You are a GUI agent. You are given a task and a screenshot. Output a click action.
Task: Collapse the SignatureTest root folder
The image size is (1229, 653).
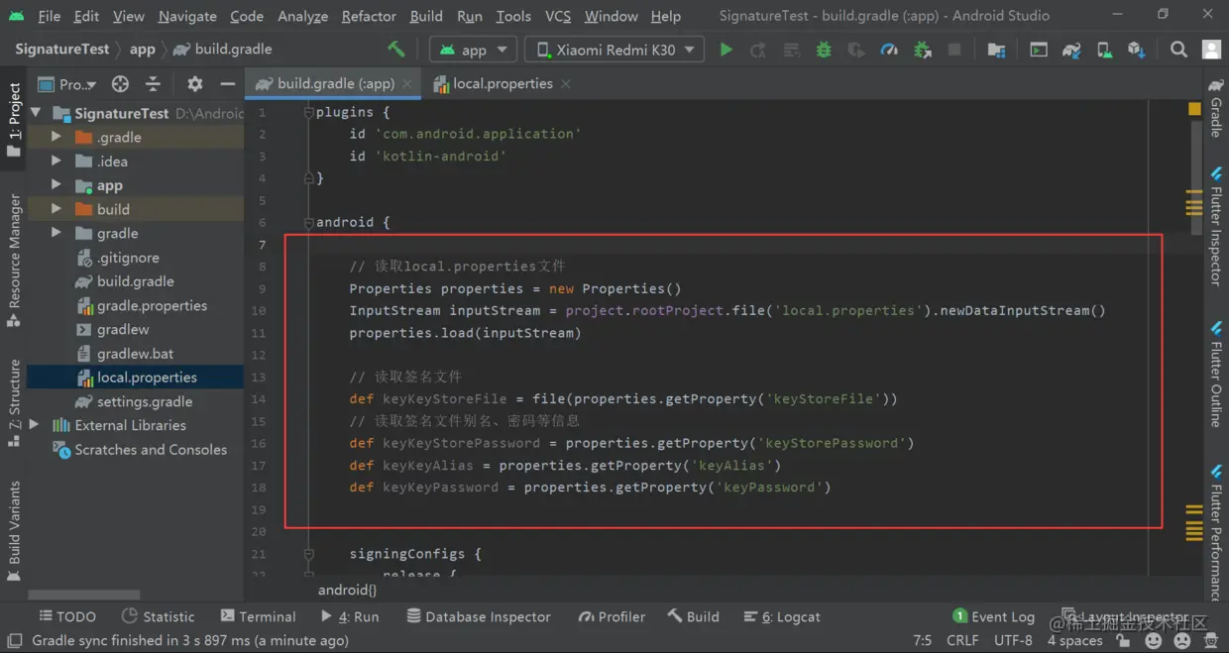coord(36,113)
